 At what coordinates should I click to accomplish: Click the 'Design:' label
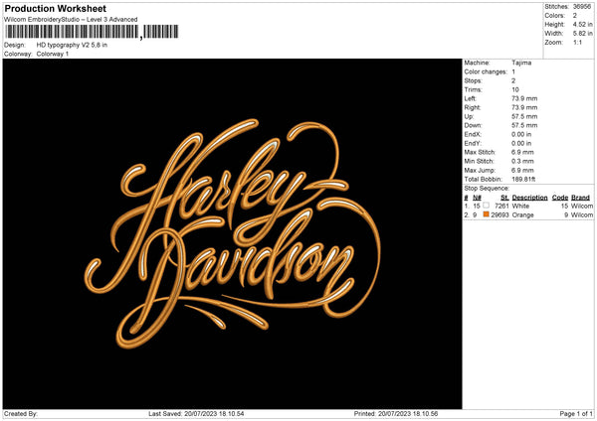click(x=15, y=45)
